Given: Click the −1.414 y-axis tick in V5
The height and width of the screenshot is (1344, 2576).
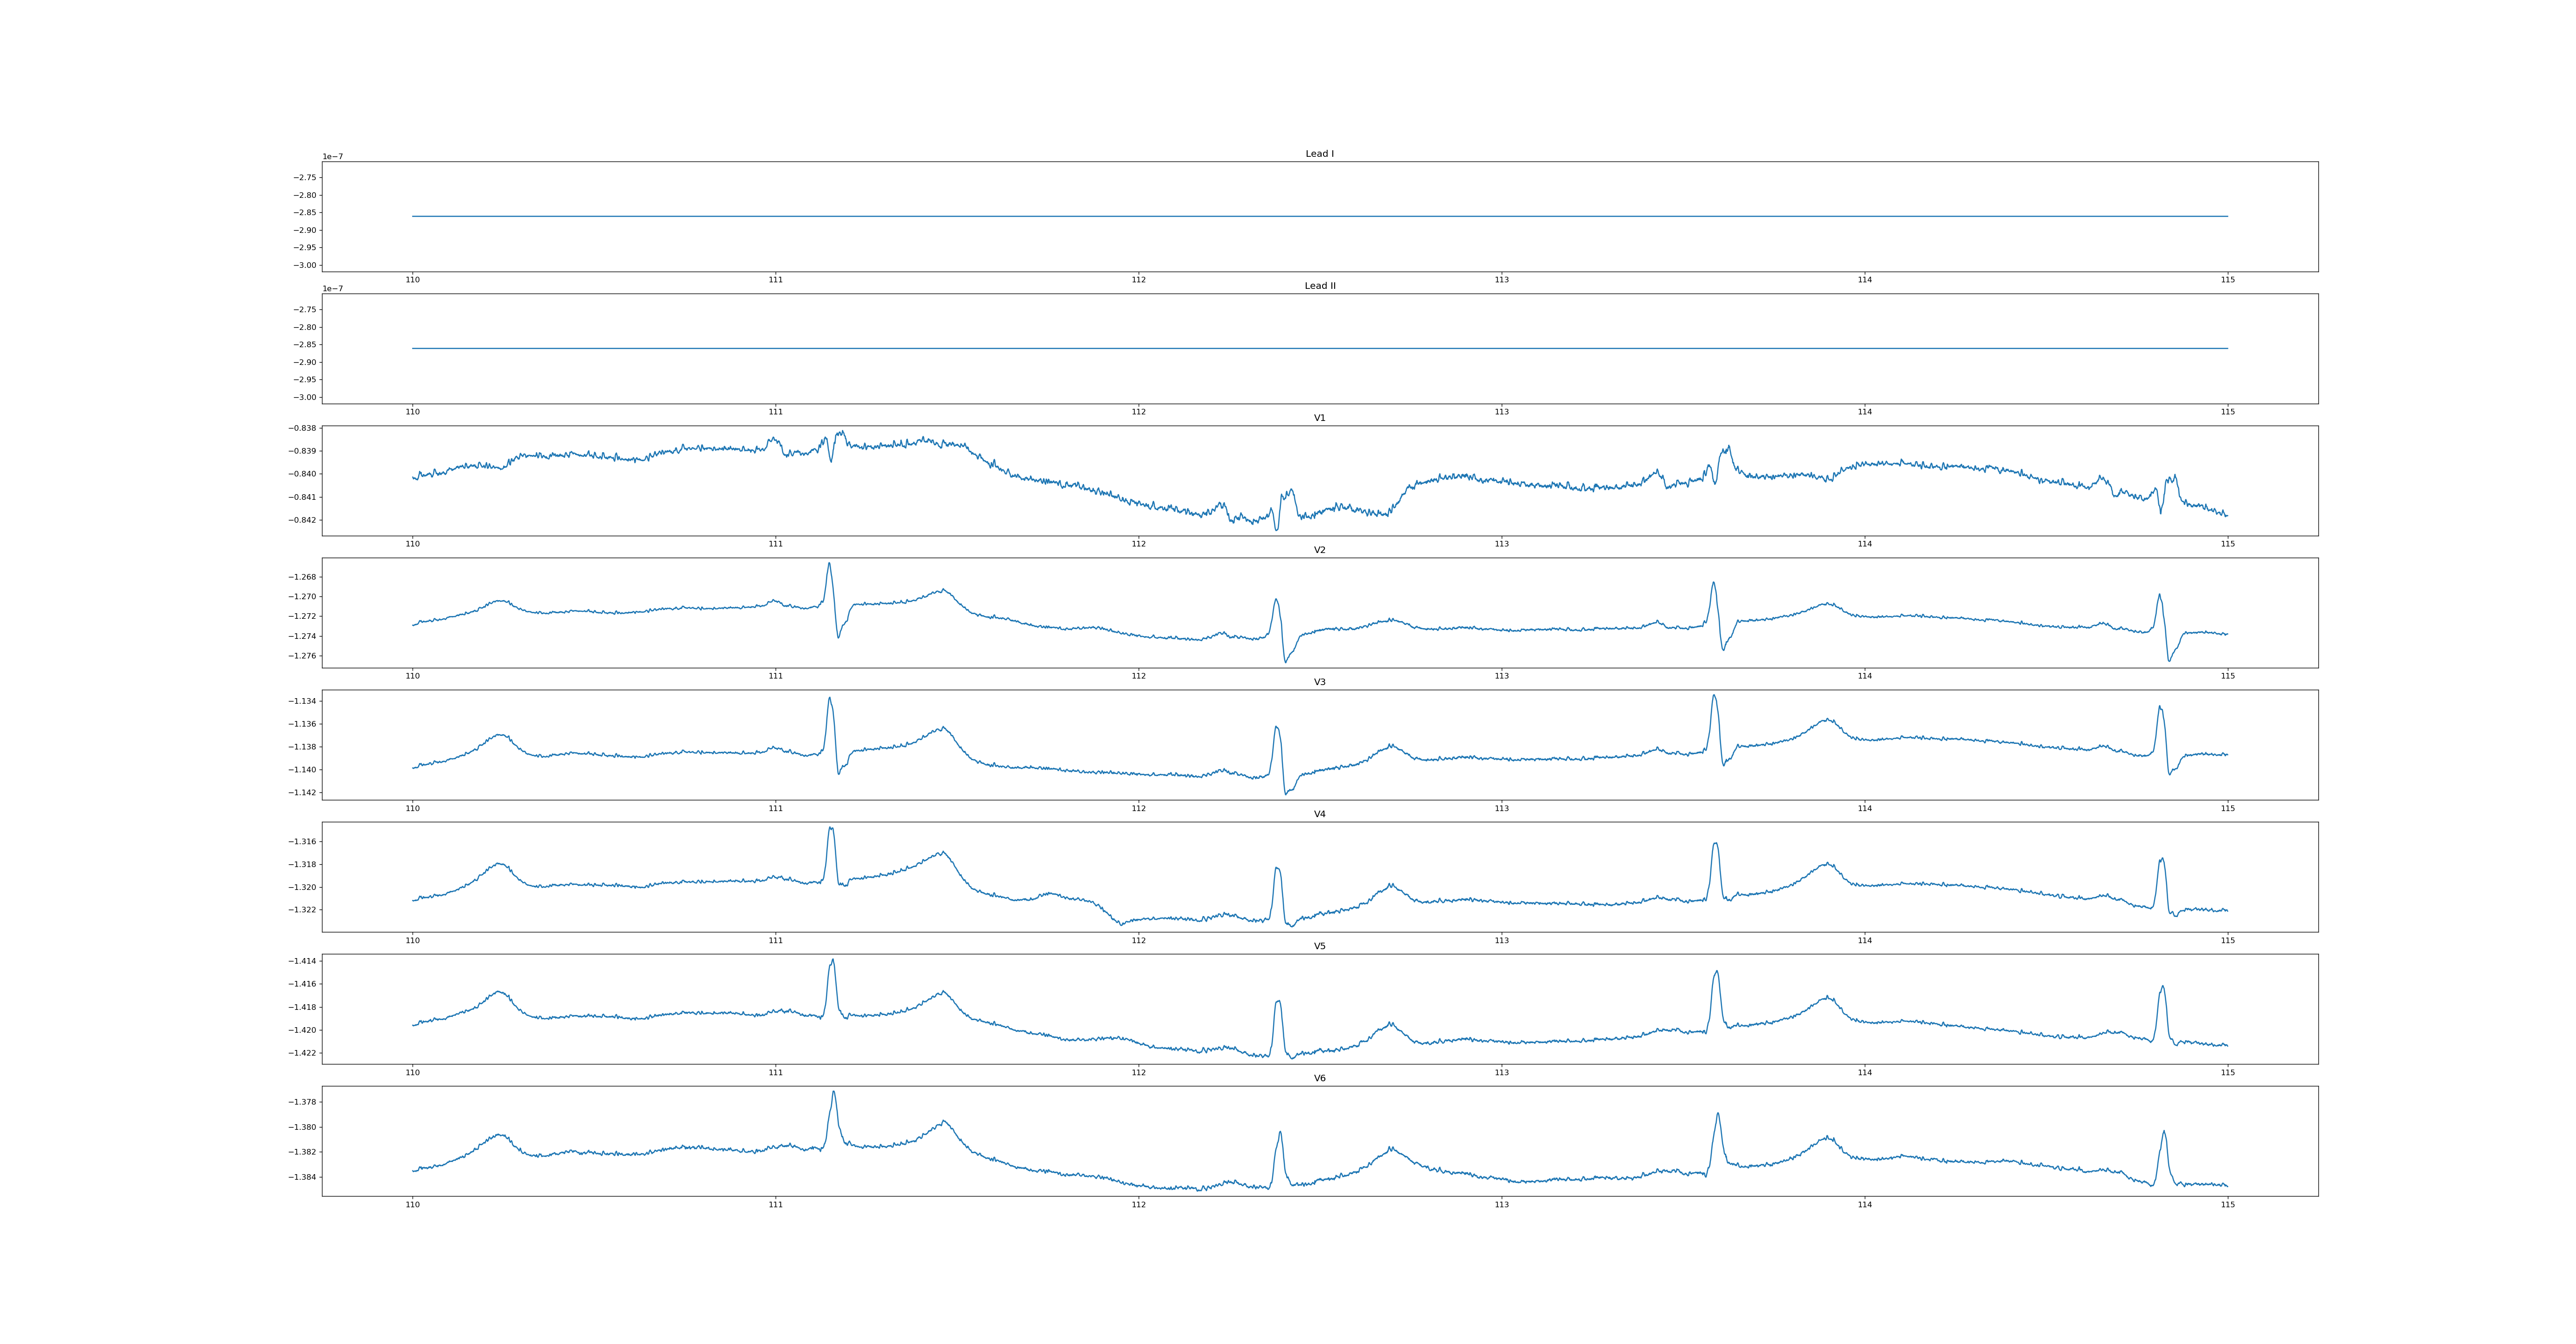Looking at the screenshot, I should point(302,961).
